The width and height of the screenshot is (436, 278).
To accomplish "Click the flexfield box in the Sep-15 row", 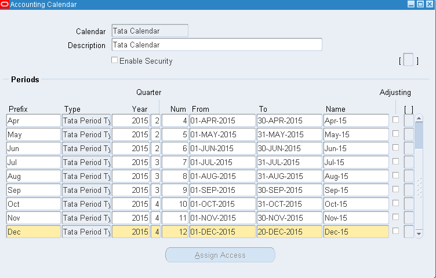I will pos(409,190).
